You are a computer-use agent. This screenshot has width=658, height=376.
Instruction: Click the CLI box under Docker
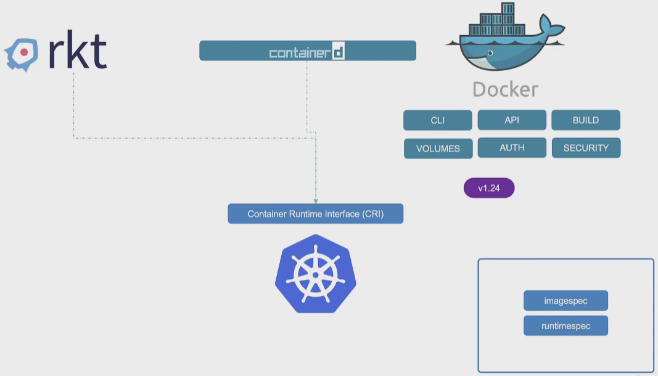(x=437, y=120)
